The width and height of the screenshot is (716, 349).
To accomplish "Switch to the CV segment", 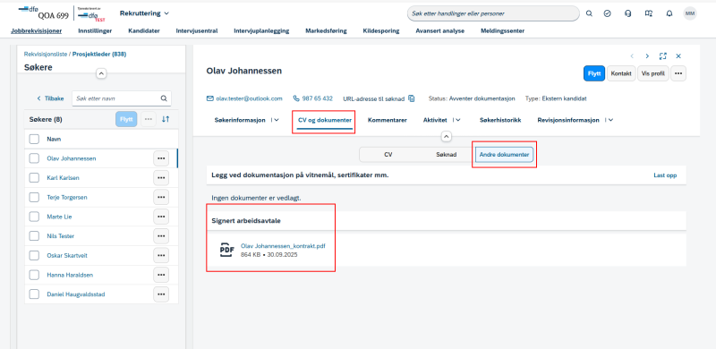I will coord(388,155).
